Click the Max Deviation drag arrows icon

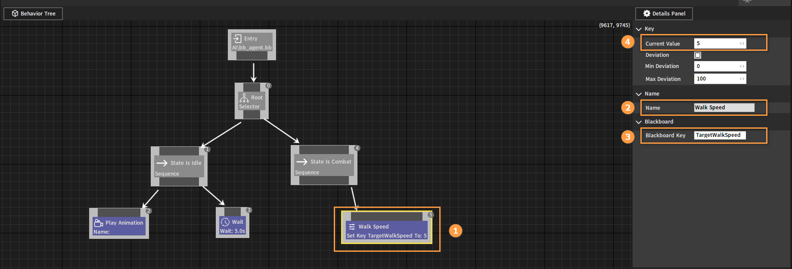[742, 79]
